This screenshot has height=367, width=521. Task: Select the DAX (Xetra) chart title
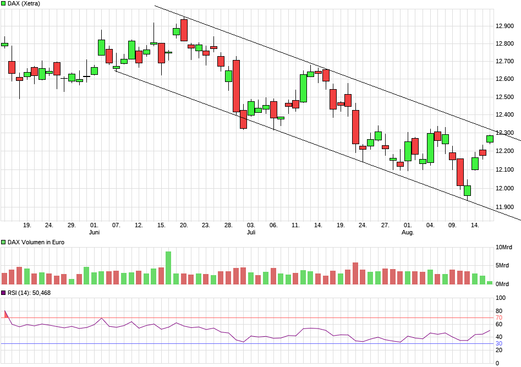[24, 4]
